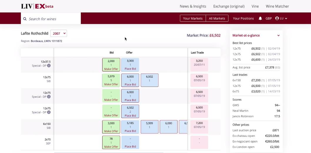Image resolution: width=311 pixels, height=153 pixels.
Task: Click the search magnifier icon
Action: click(x=25, y=19)
